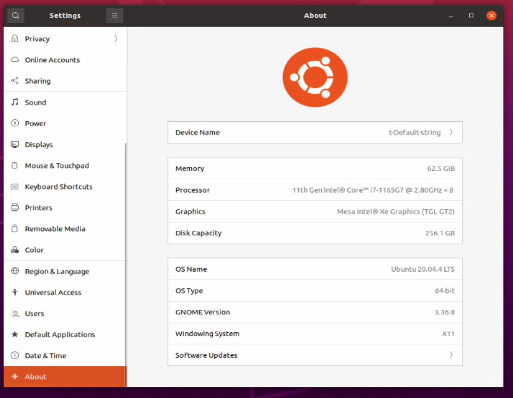Go to Printers settings

(65, 208)
